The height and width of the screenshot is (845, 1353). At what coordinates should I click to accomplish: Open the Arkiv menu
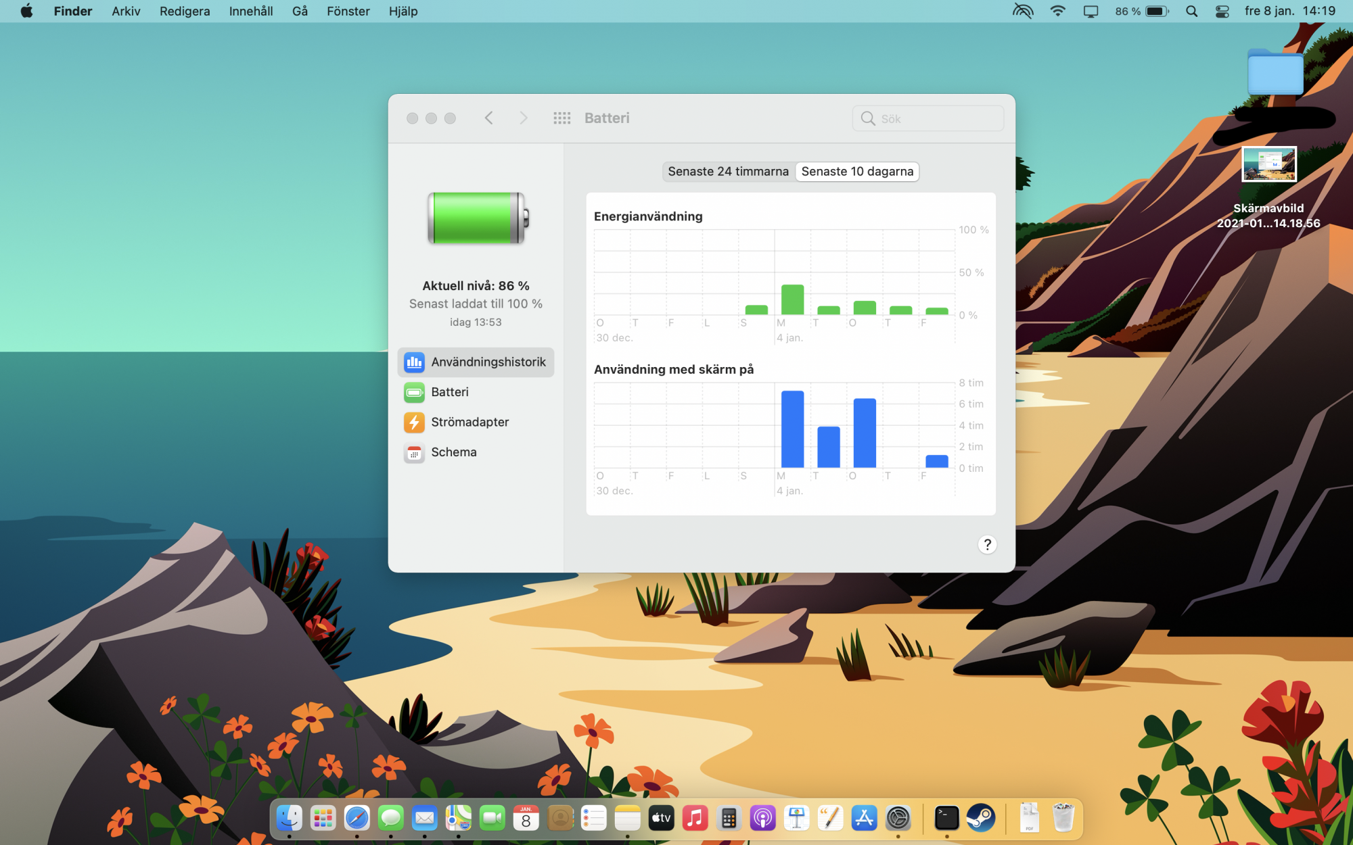tap(126, 11)
